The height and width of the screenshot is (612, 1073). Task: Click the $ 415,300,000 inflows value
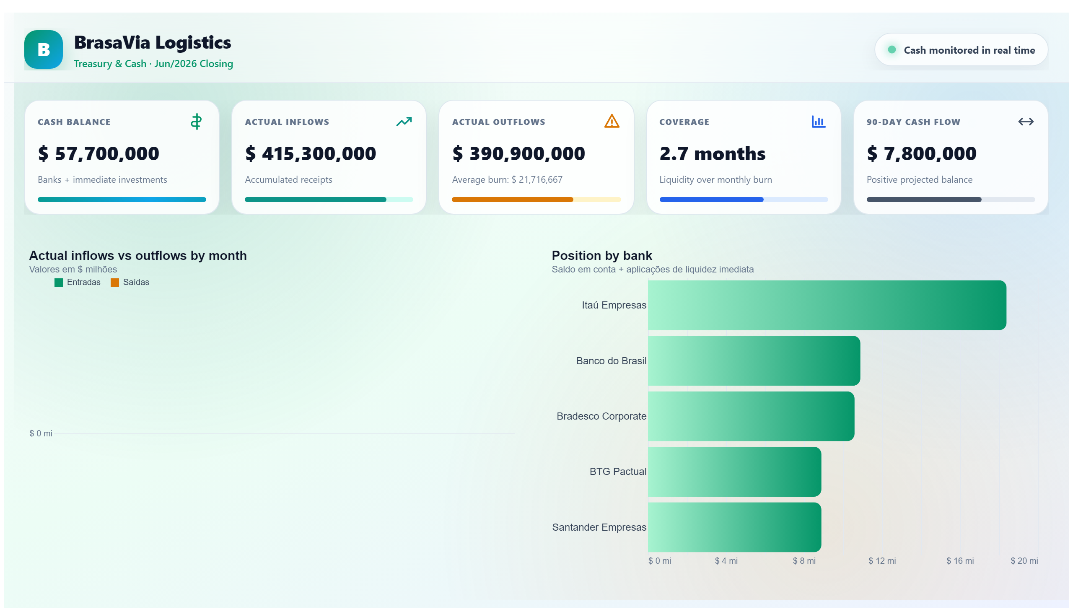click(311, 153)
